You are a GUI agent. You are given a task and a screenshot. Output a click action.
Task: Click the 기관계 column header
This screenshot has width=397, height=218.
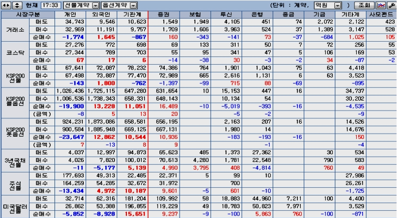132,15
